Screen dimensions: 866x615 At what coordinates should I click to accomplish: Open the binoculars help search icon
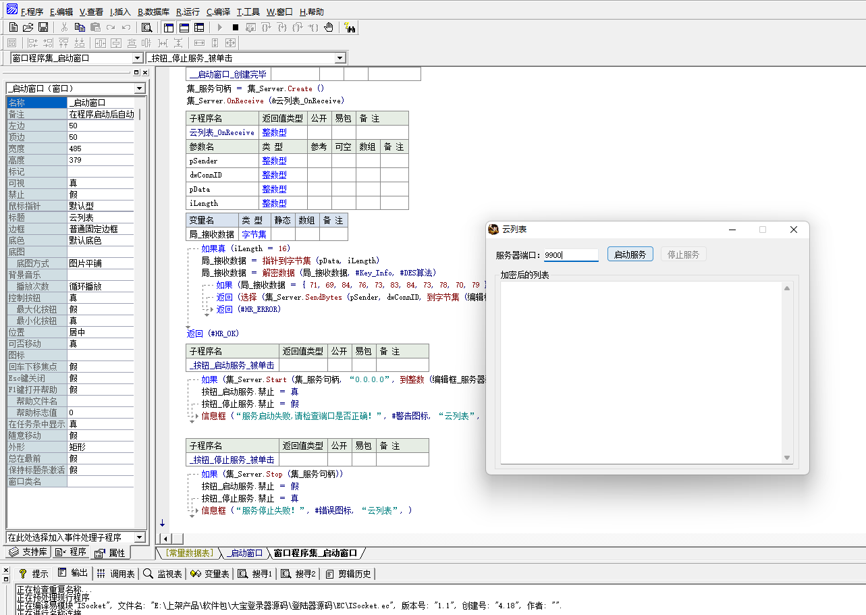pos(350,28)
